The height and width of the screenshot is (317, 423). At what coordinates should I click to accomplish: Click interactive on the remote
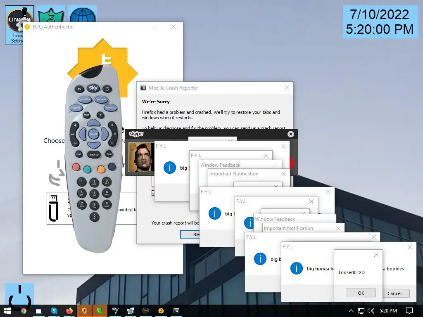111,108
